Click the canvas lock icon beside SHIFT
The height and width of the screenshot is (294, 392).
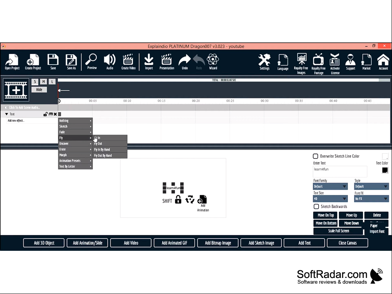pos(178,200)
